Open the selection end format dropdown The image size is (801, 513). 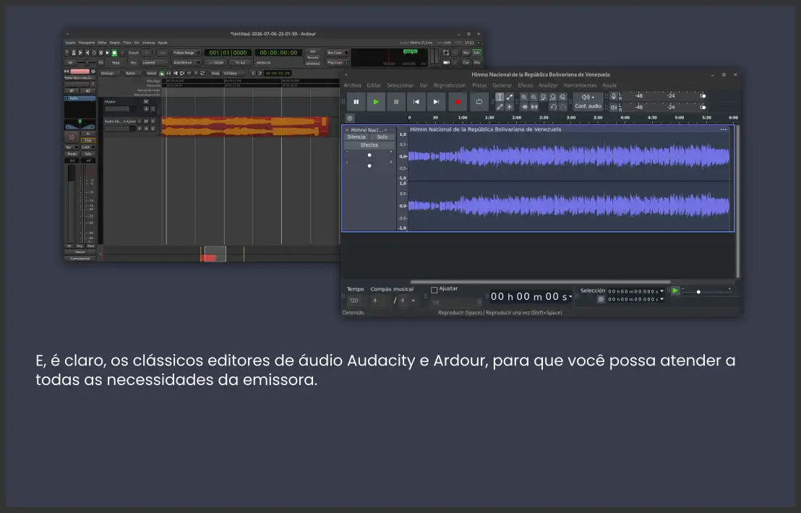(662, 299)
